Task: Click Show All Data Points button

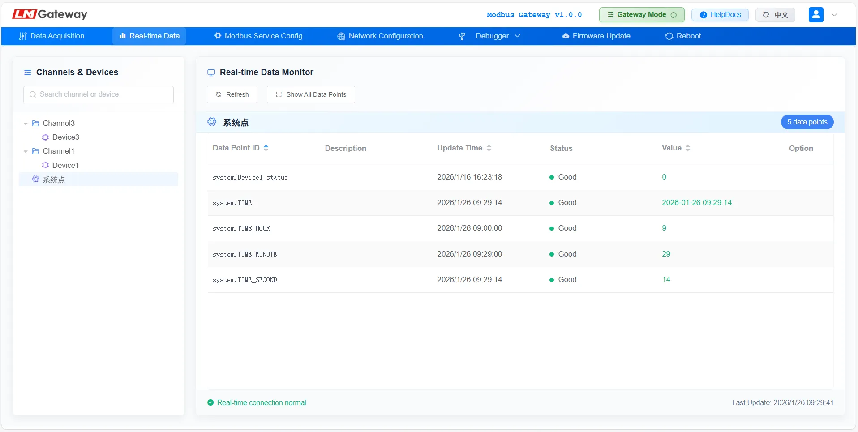Action: [x=311, y=94]
